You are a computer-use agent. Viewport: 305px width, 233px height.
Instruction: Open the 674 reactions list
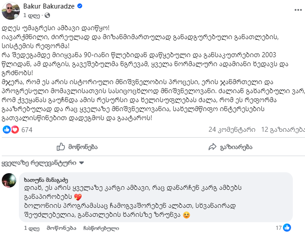click(27, 130)
